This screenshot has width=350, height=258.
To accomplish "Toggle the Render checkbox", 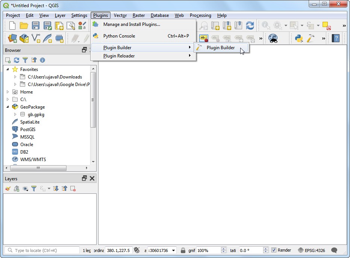I will (274, 250).
